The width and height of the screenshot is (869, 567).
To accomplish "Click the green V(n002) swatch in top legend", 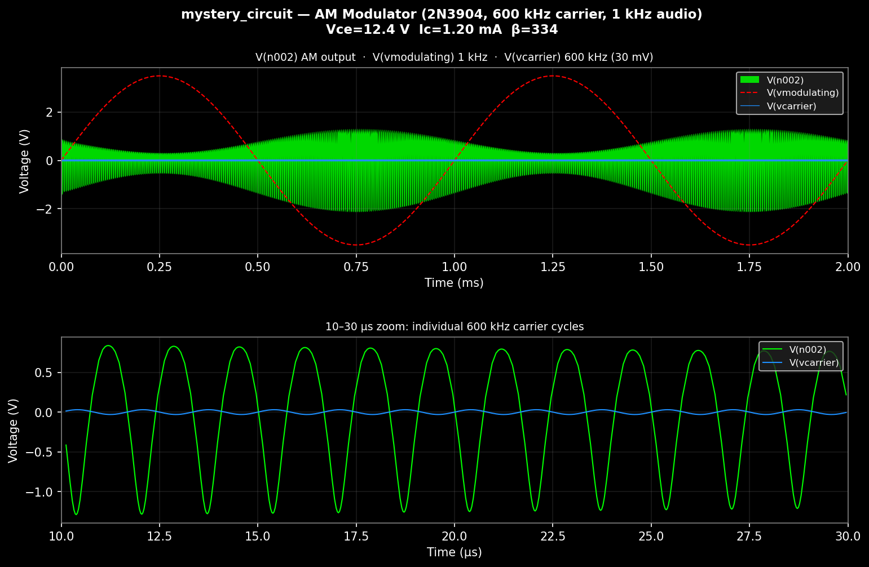I will click(749, 80).
